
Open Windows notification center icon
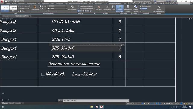click(x=190, y=107)
